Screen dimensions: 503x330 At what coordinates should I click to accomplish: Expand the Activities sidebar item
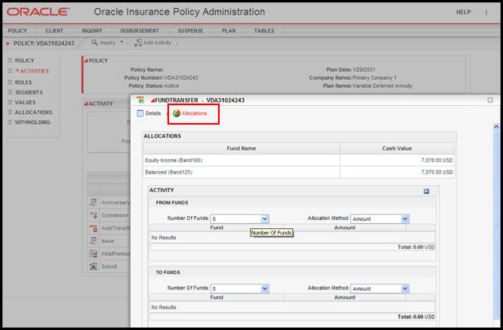[10, 71]
